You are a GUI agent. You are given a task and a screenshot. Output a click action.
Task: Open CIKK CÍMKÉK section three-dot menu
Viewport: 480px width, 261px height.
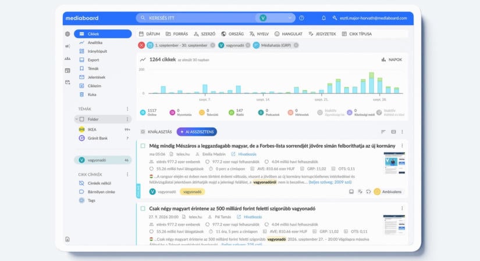(x=127, y=175)
